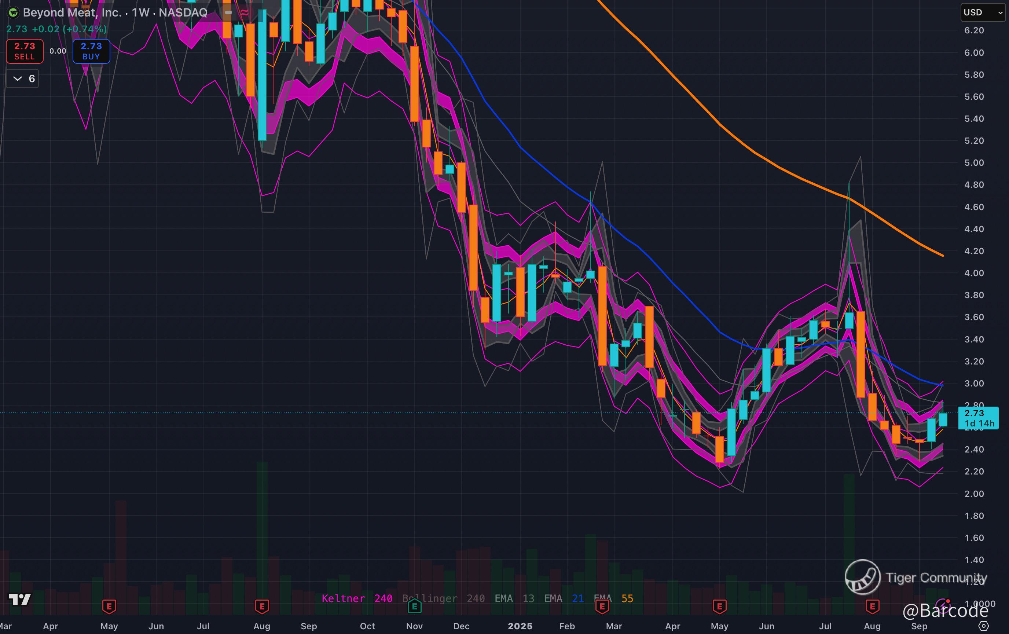Click the 2.73 SELL button
The width and height of the screenshot is (1009, 634).
click(x=24, y=51)
